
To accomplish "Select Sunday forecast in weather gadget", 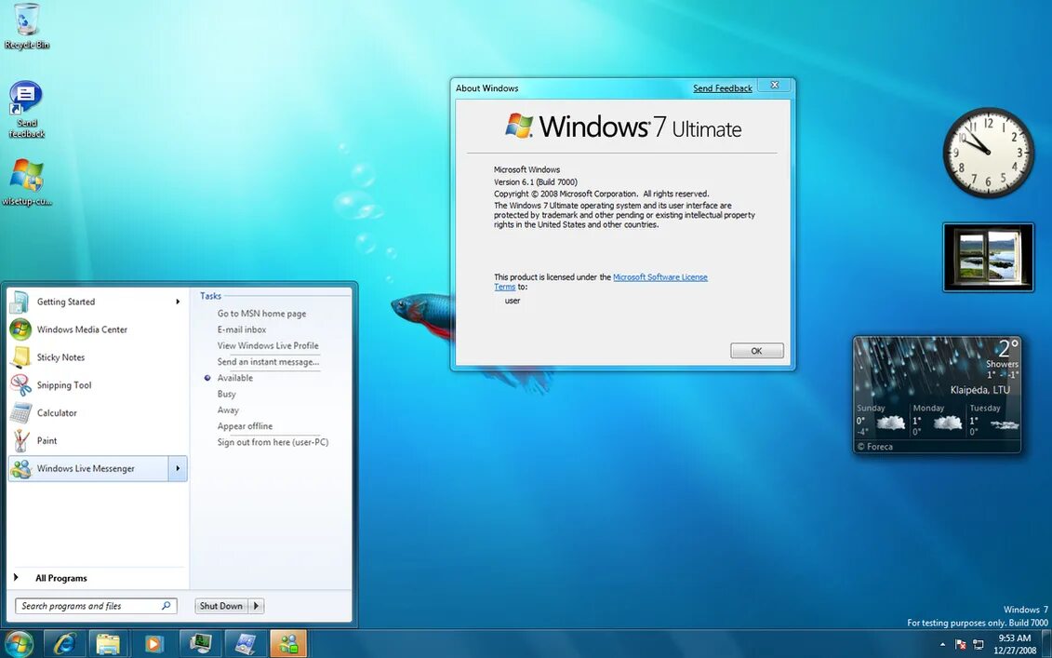I will coord(882,421).
